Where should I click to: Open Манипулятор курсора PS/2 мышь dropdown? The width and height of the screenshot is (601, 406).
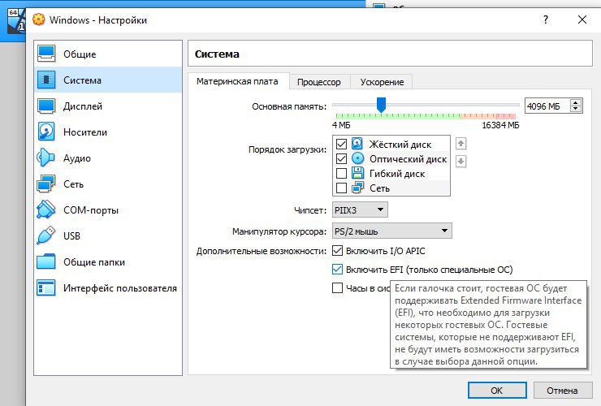tap(391, 231)
